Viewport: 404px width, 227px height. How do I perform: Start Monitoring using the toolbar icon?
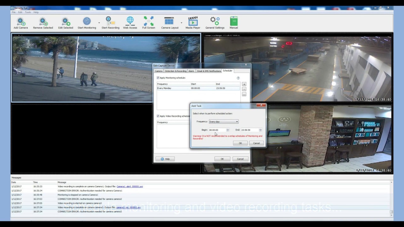[x=87, y=21]
